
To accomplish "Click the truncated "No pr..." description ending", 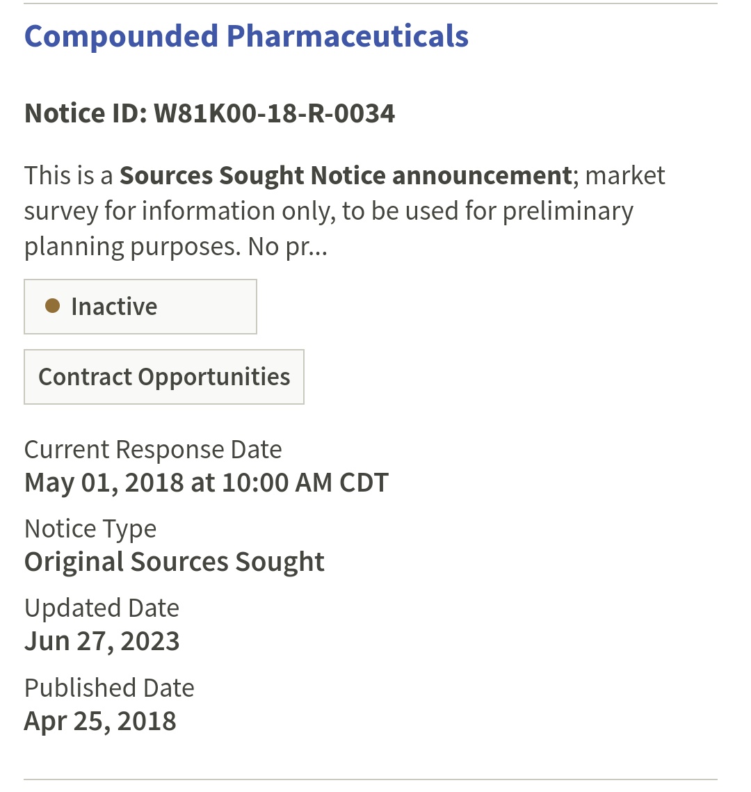I will coord(287,246).
